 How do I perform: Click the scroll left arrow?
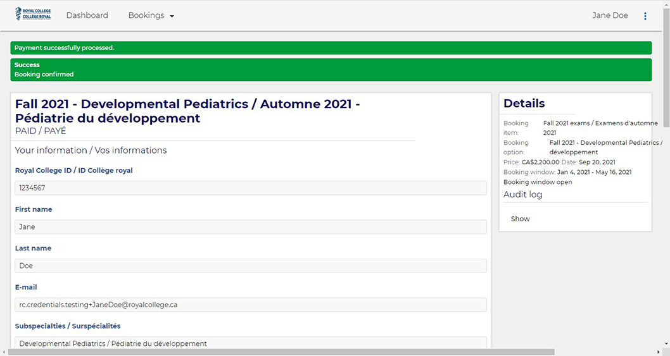4,352
